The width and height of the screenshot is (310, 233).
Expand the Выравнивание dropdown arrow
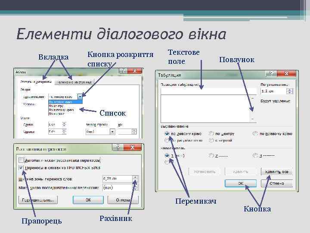80,97
